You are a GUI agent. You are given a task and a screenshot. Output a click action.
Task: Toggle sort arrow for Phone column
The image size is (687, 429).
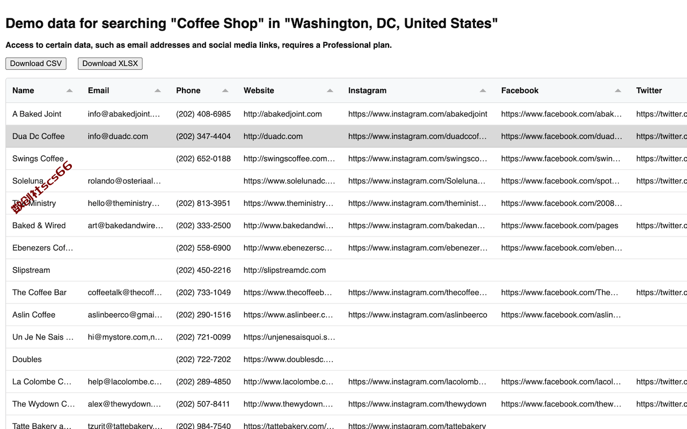click(x=225, y=91)
